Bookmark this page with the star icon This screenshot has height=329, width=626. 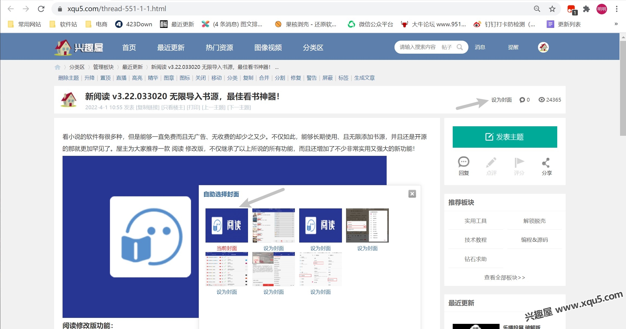[552, 9]
